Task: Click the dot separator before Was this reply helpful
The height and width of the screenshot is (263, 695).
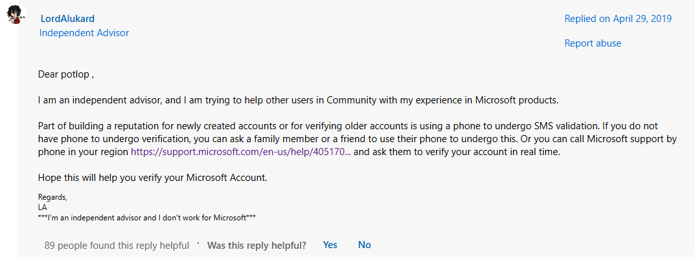Action: pos(198,243)
